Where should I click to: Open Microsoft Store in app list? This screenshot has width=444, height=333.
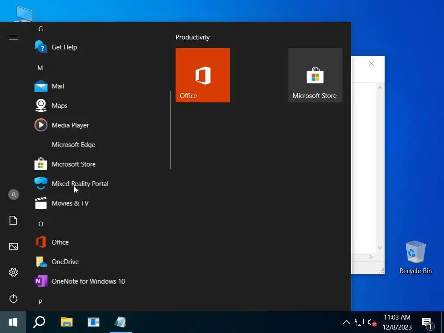click(x=73, y=164)
